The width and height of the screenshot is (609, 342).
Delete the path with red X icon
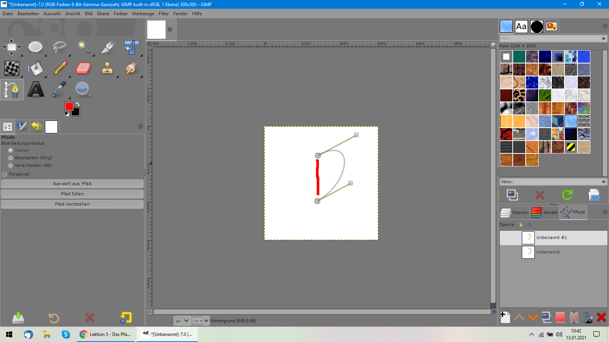click(x=601, y=317)
